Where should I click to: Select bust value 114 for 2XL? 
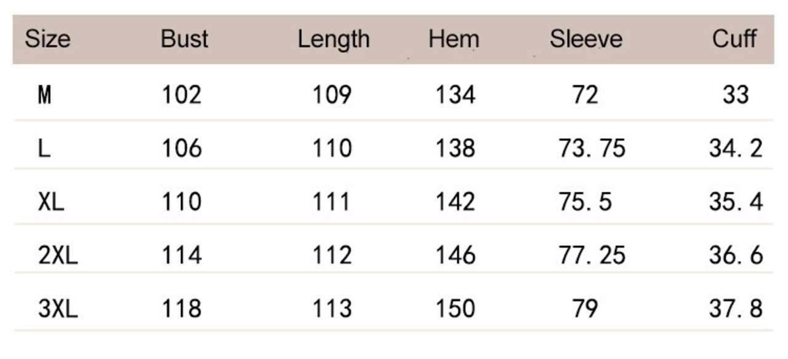point(181,255)
